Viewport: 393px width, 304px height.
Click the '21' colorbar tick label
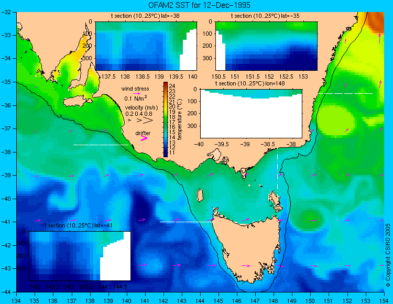point(172,102)
